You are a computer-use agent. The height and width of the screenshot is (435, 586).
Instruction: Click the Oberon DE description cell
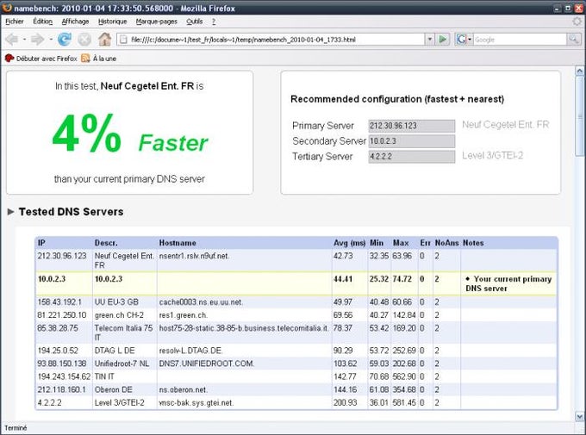click(113, 390)
